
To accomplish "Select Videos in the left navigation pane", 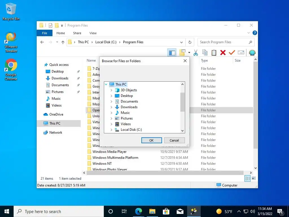I will (56, 105).
